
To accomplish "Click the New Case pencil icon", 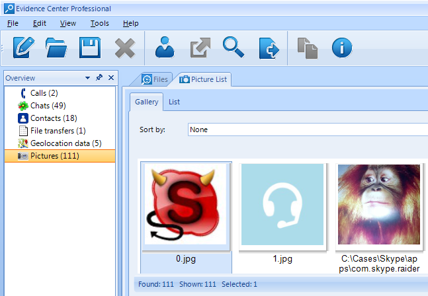I will (24, 48).
